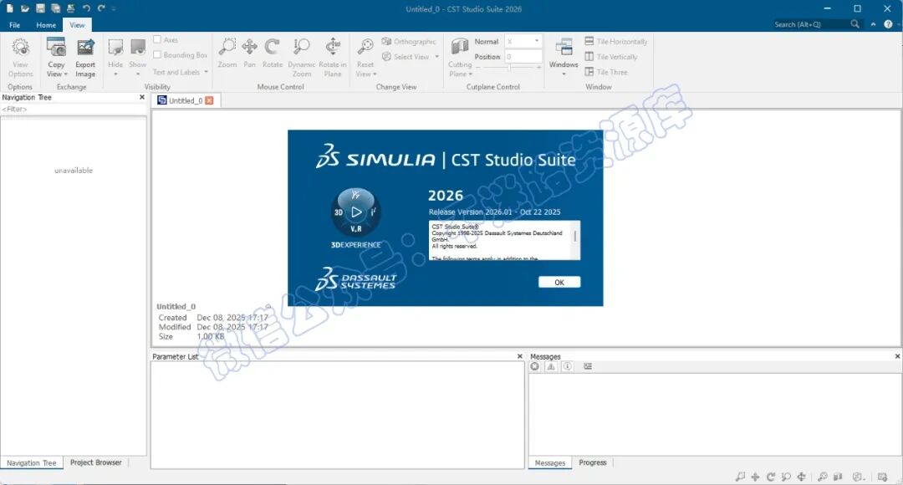Image resolution: width=903 pixels, height=485 pixels.
Task: Close the Parameter List panel
Action: click(x=519, y=356)
